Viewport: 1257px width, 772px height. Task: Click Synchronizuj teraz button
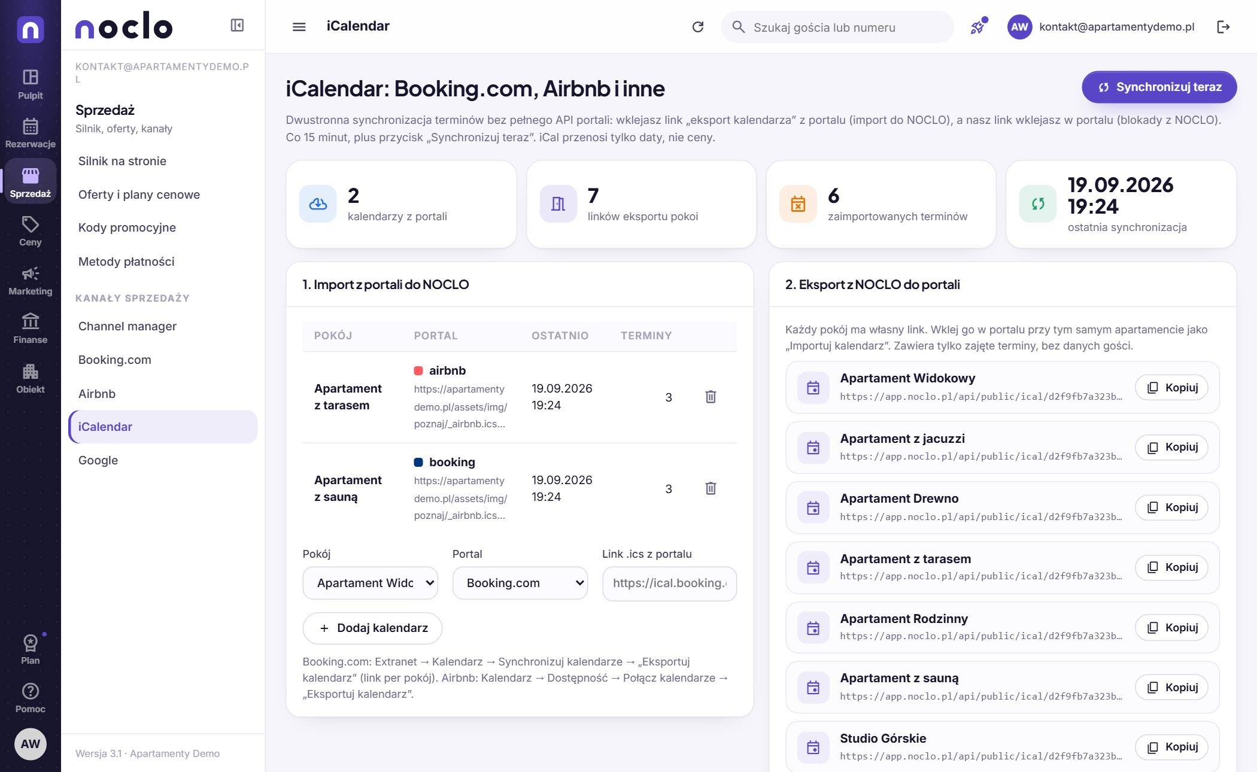1159,87
